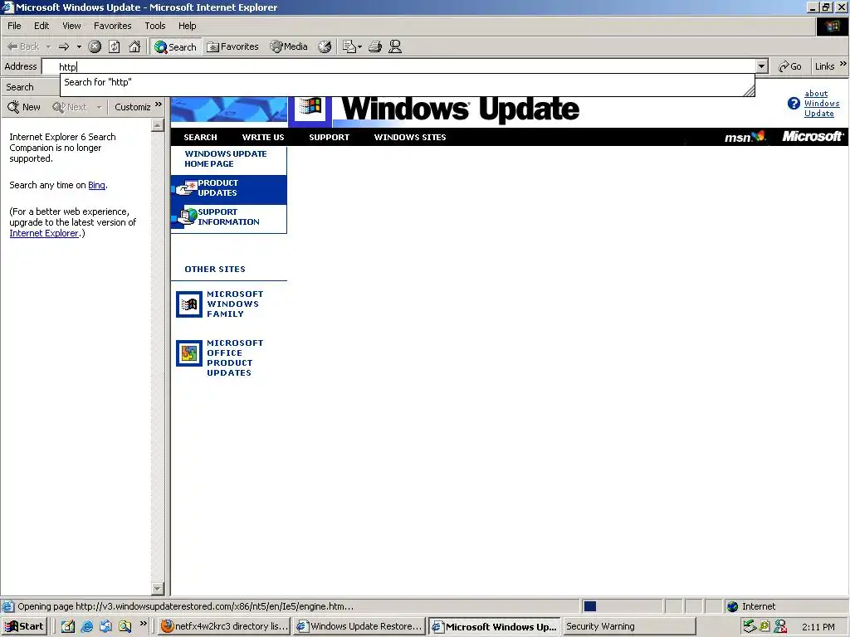Viewport: 850px width, 637px height.
Task: Expand the Search pane toolbar overflow chevron
Action: pos(159,104)
